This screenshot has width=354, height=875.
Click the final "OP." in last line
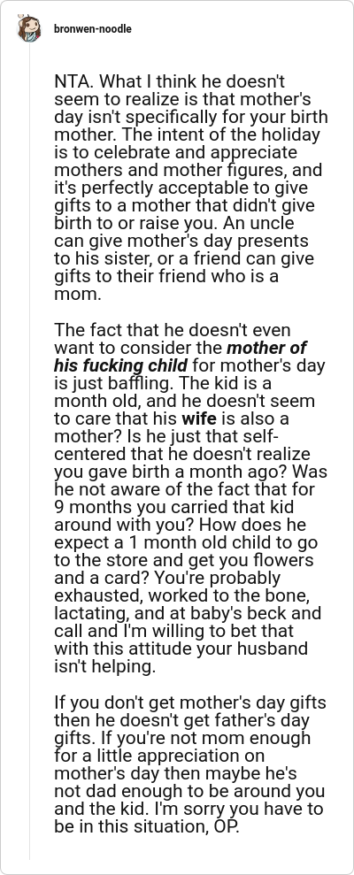click(x=227, y=826)
